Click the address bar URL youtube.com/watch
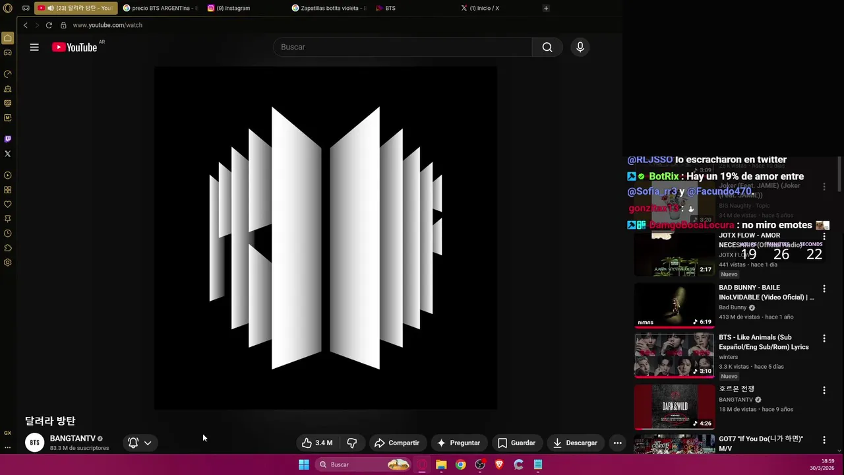The image size is (844, 475). click(107, 25)
